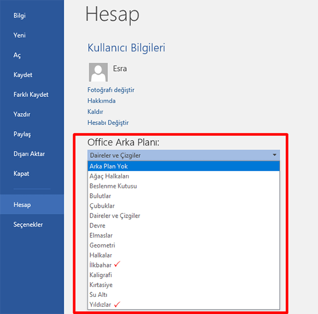Click the Hesabı Değiştir link

coord(108,122)
